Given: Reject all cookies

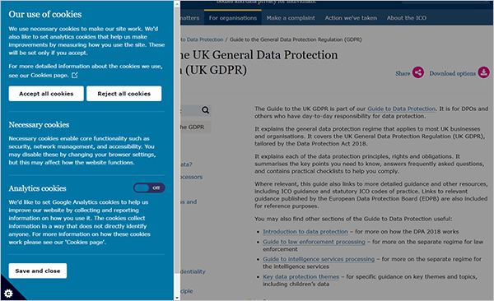Looking at the screenshot, I should coord(124,94).
